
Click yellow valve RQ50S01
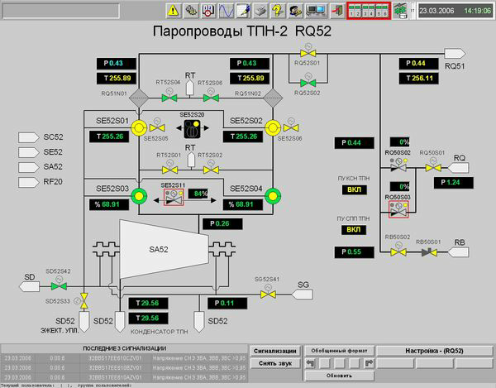coord(433,168)
